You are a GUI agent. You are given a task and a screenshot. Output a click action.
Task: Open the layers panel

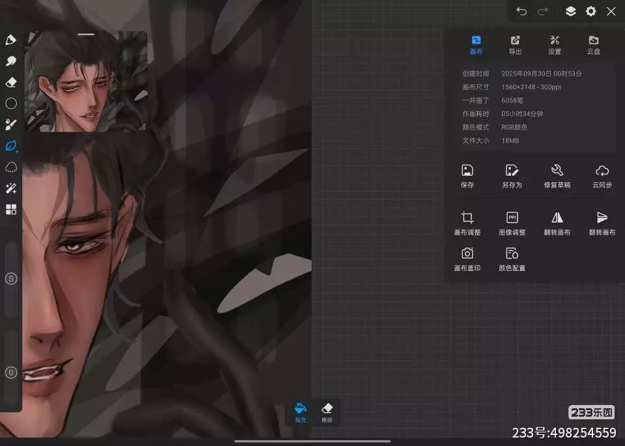(571, 11)
